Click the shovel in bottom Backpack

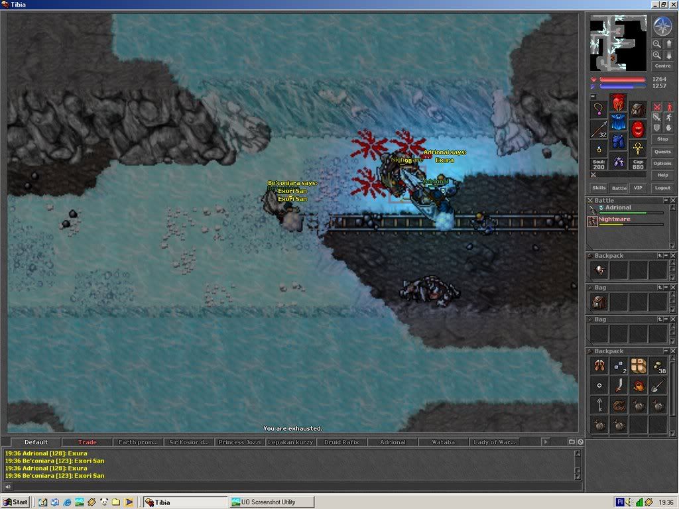[x=658, y=385]
